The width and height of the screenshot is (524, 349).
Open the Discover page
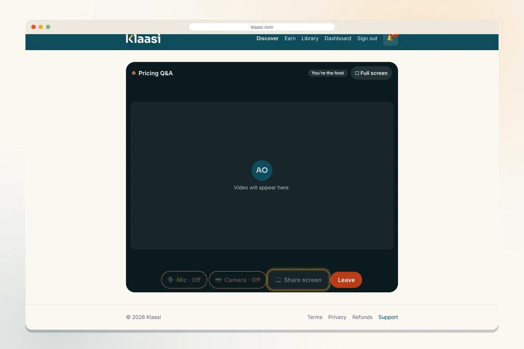(x=267, y=39)
